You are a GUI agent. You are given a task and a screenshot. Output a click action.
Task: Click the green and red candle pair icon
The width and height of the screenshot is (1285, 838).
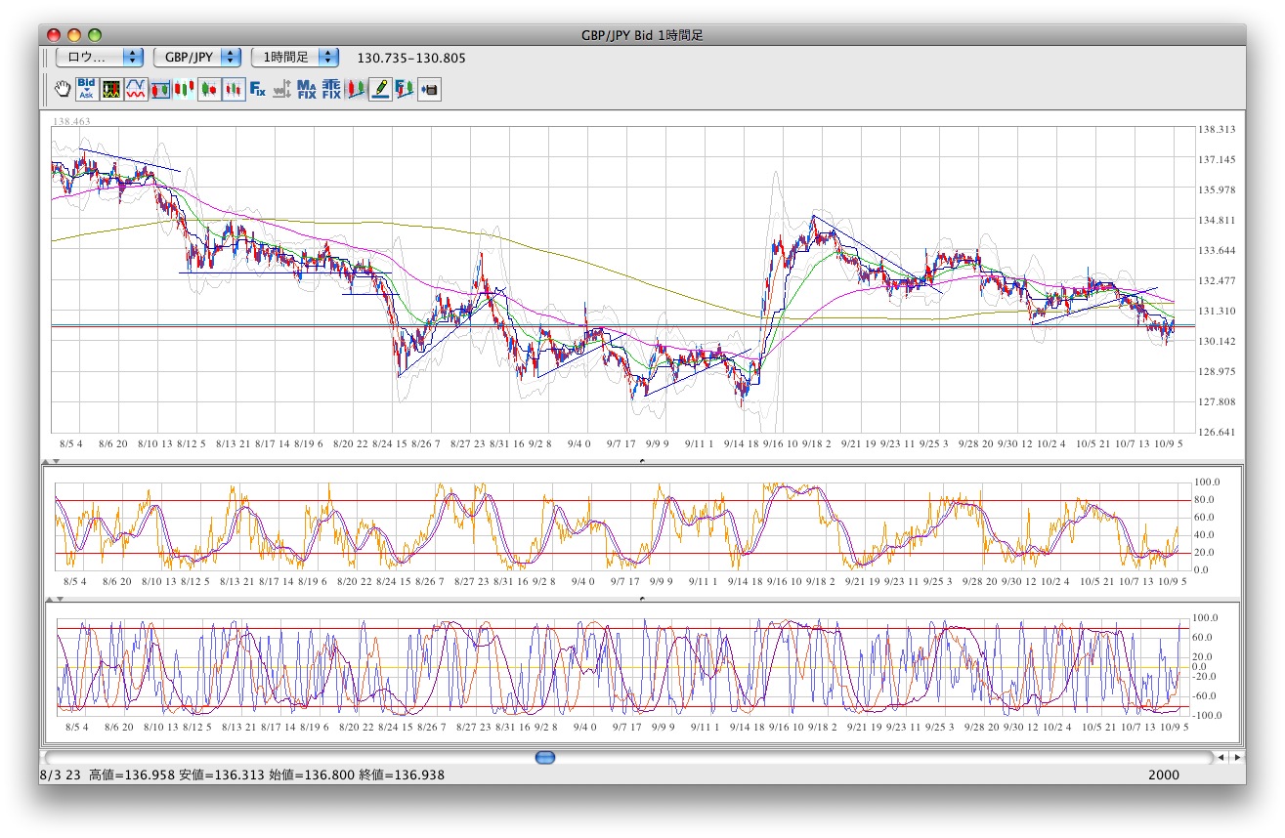(x=209, y=90)
